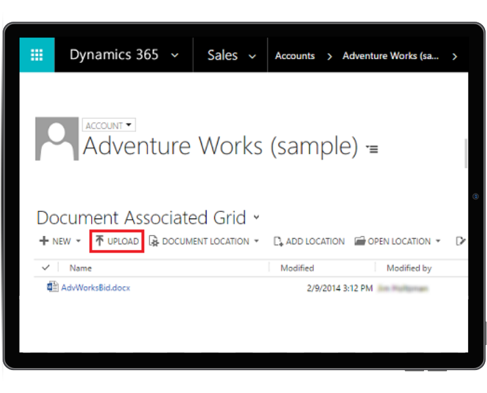
Task: Open the AdvWorksBid.docx document link
Action: pos(95,287)
